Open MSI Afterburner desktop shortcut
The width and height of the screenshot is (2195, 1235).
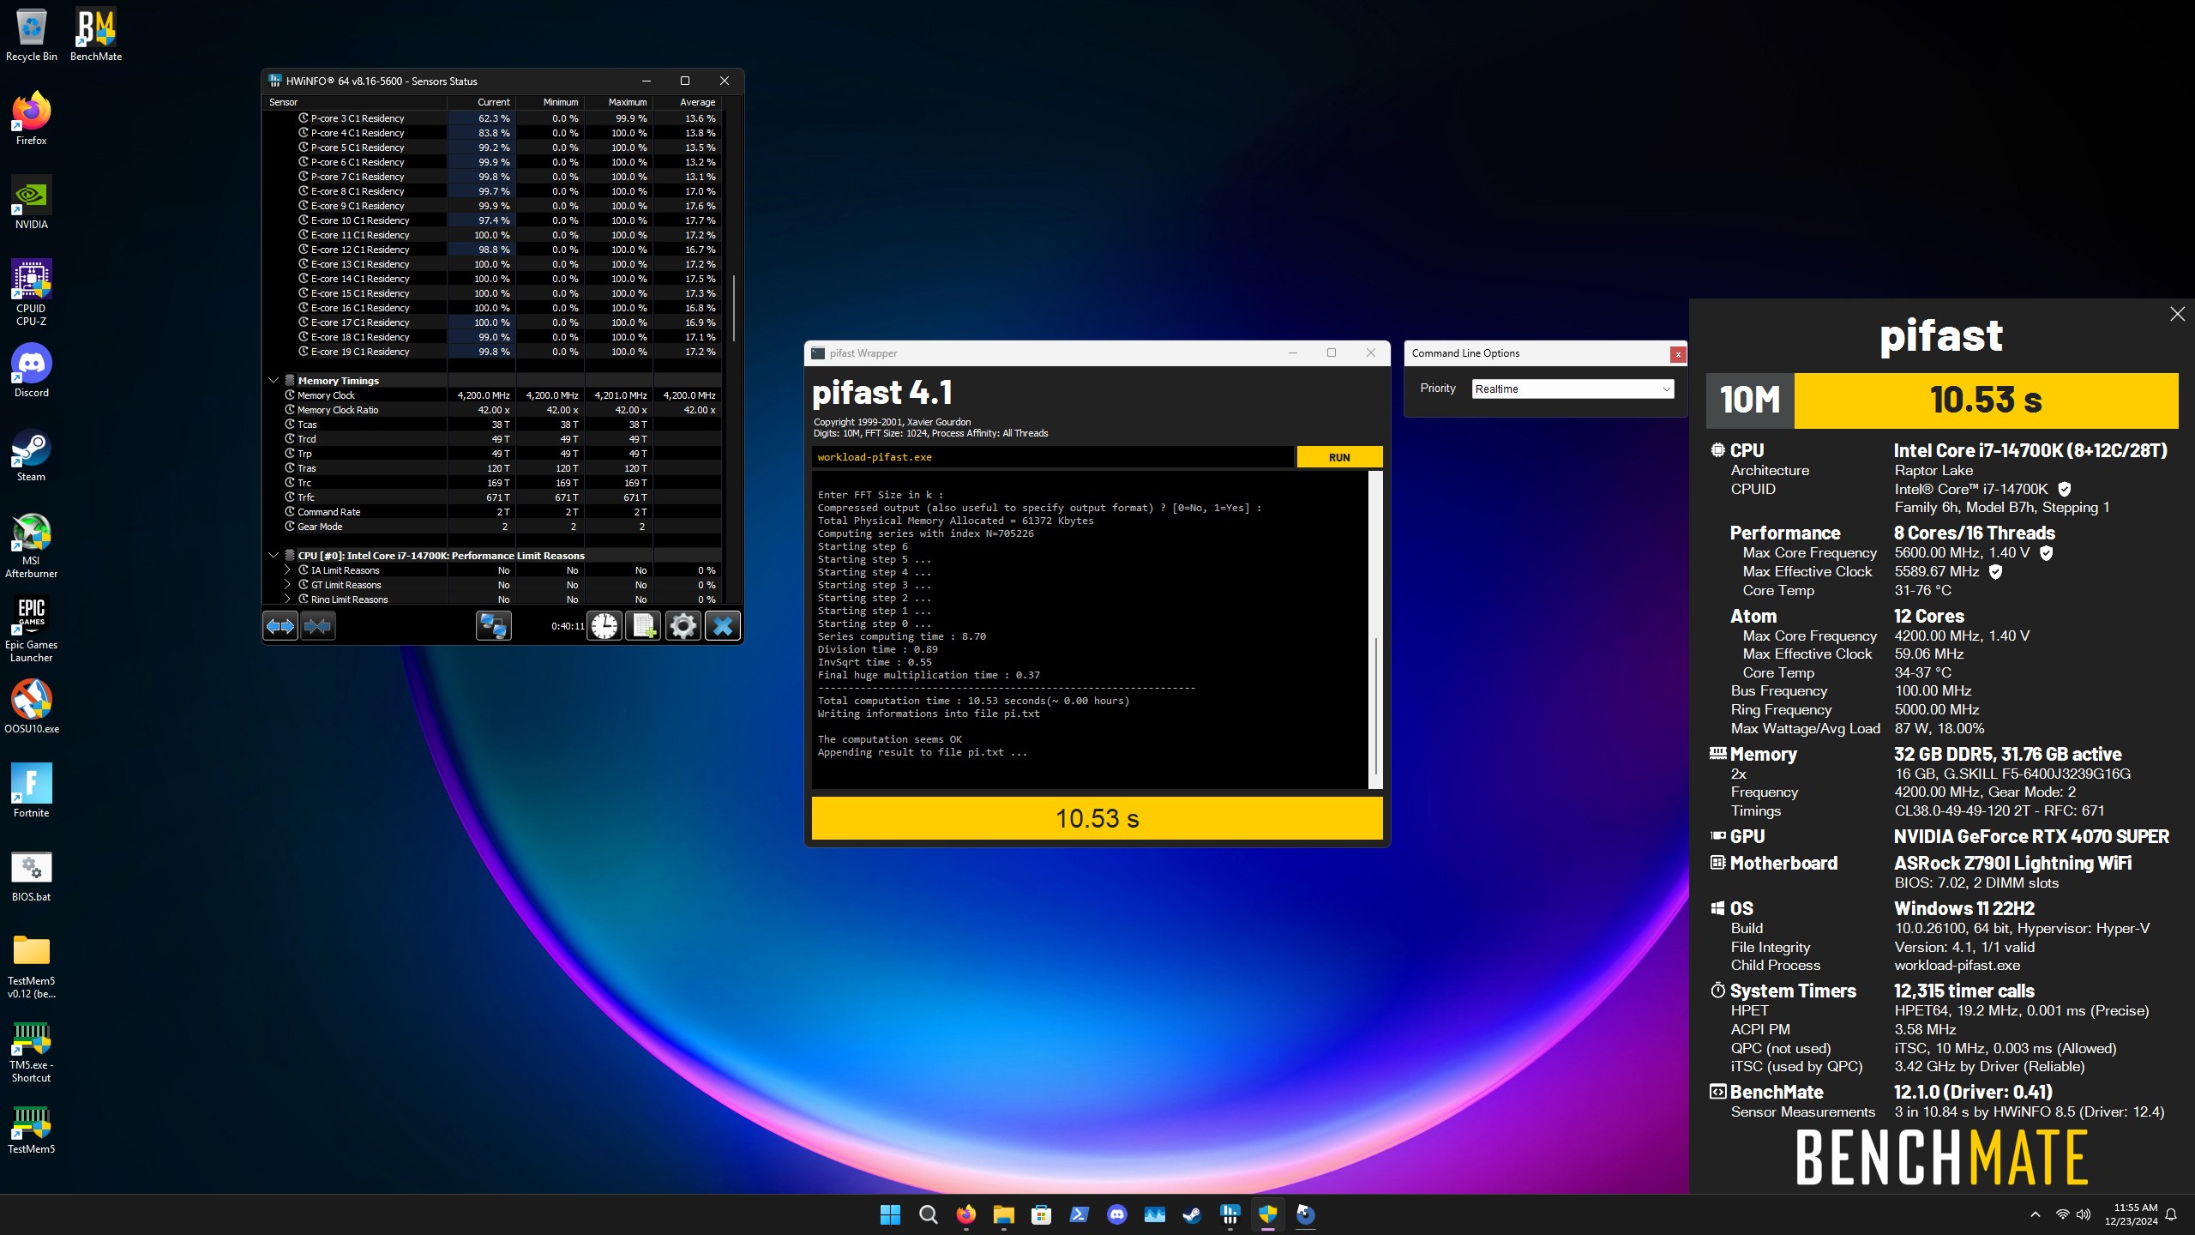click(31, 545)
